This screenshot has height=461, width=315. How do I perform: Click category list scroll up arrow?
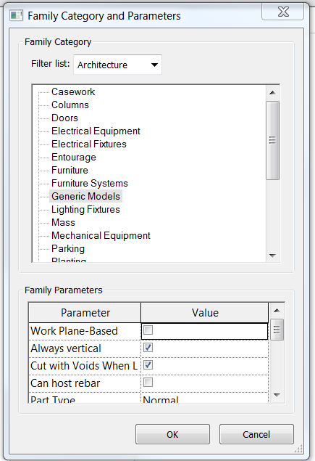coord(272,93)
